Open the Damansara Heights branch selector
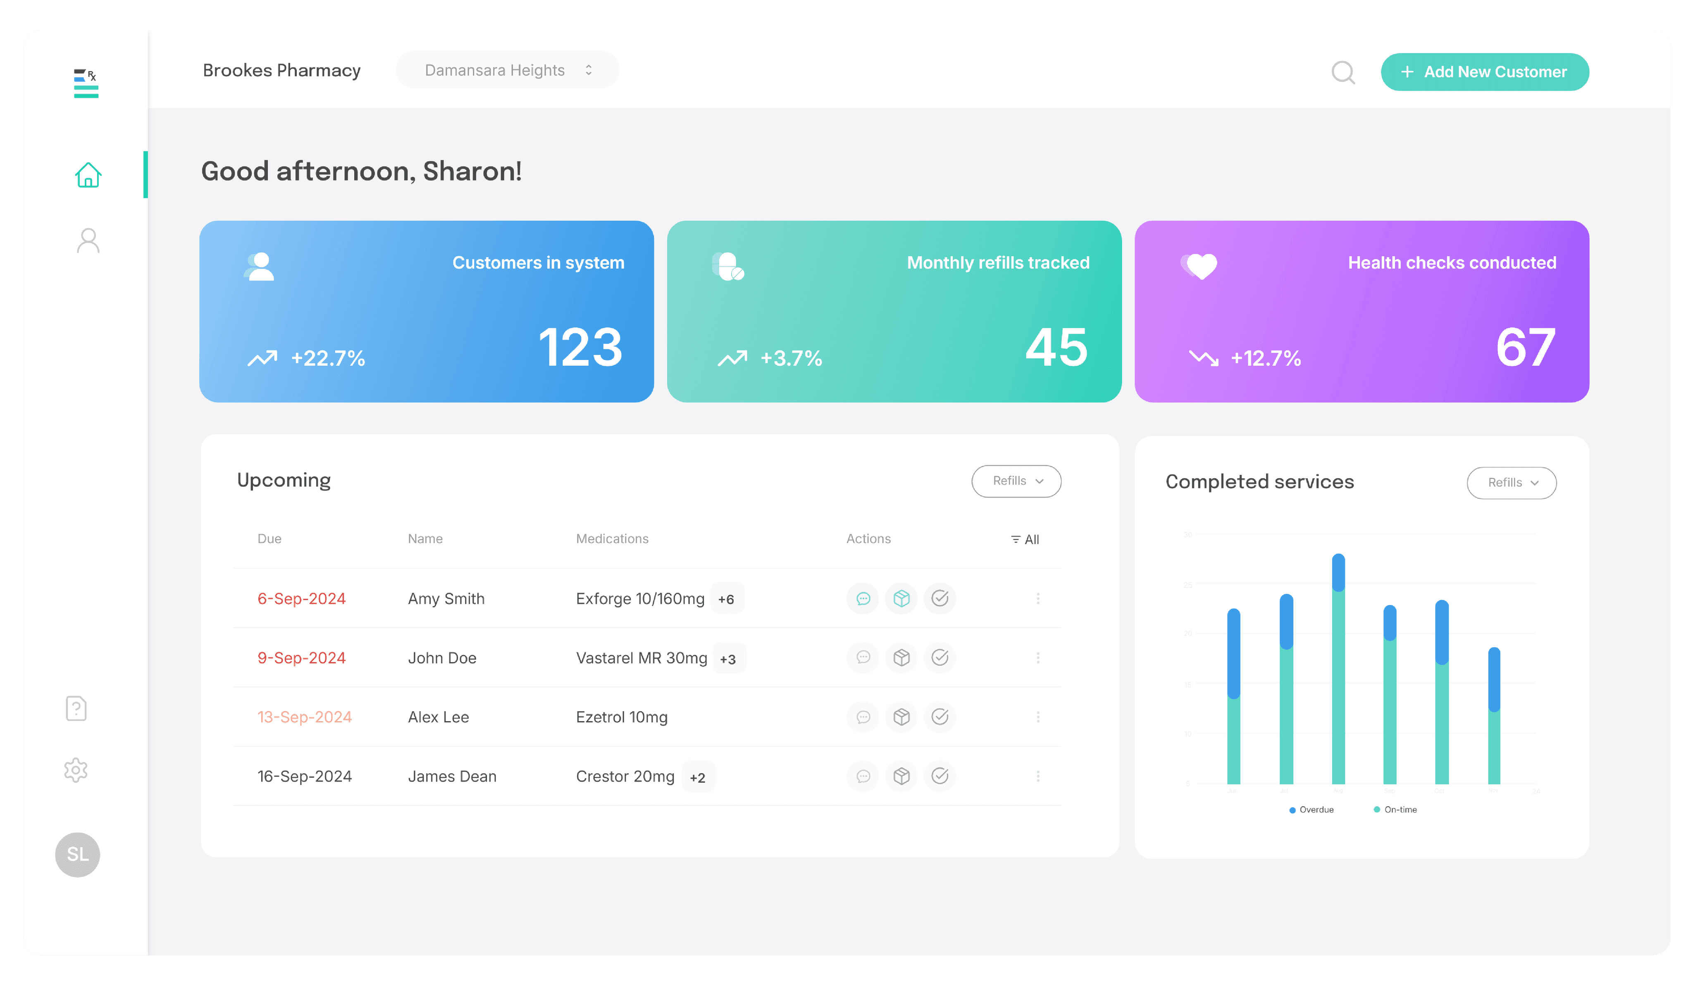 pyautogui.click(x=507, y=69)
